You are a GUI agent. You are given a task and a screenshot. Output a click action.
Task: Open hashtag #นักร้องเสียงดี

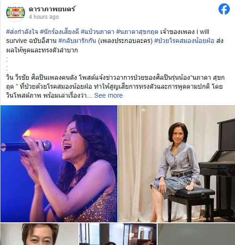(59, 32)
